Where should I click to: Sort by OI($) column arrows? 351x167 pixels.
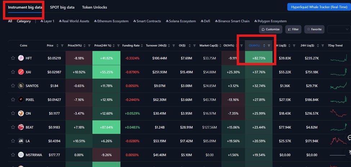tap(190, 46)
